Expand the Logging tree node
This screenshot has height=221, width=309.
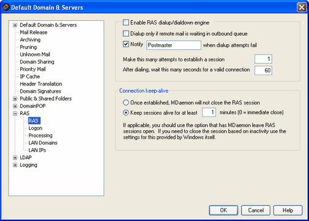coord(15,165)
